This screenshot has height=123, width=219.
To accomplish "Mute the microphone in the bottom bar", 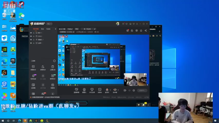I will (x=107, y=90).
